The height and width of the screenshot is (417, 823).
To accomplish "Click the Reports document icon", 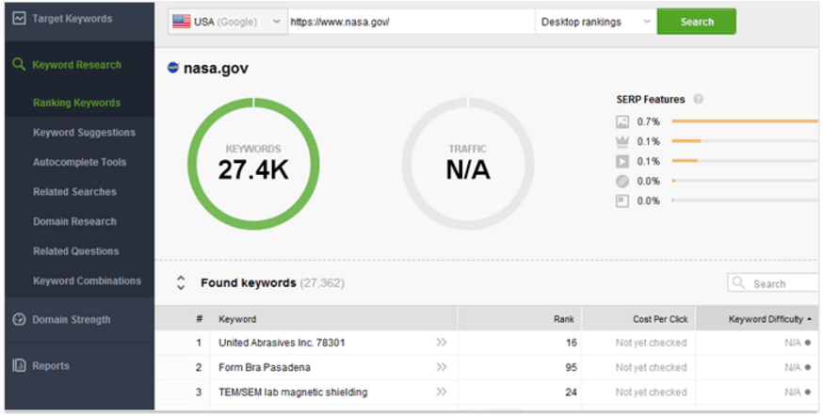I will tap(19, 366).
